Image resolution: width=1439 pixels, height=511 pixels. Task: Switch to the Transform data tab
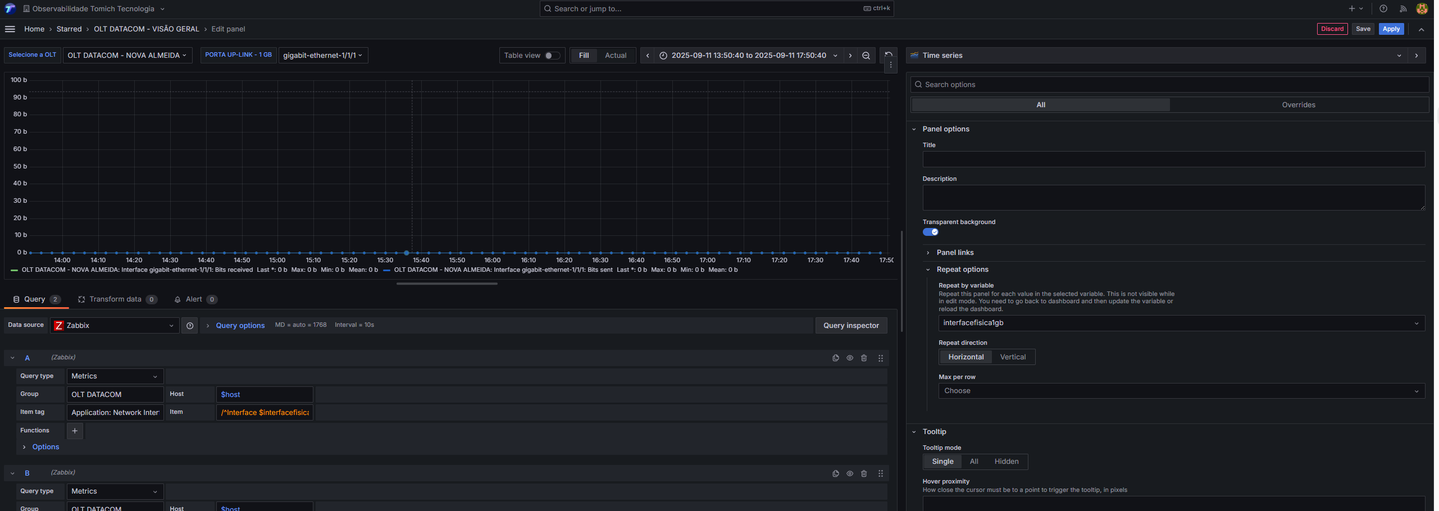(117, 299)
